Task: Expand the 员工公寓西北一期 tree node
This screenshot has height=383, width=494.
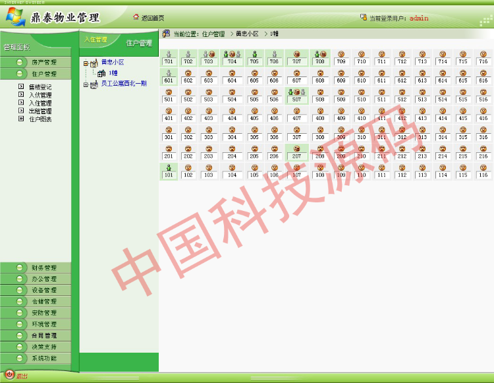Action: click(86, 85)
